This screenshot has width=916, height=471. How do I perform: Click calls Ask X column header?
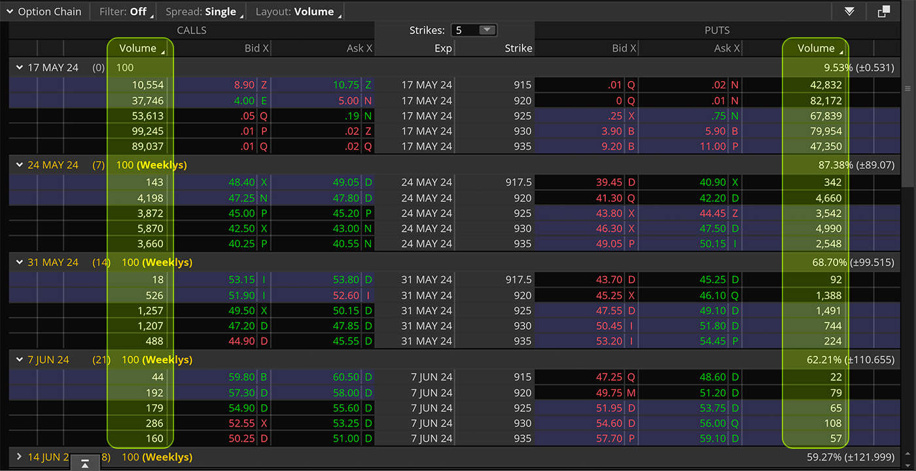pyautogui.click(x=359, y=48)
